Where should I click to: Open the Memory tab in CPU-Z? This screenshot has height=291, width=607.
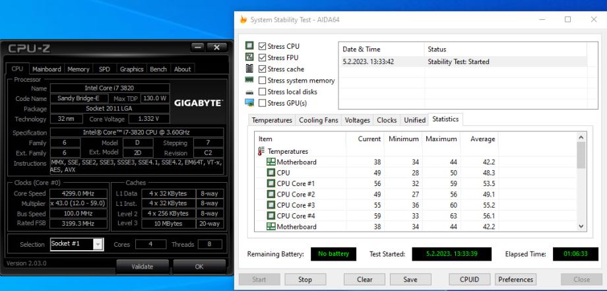tap(79, 69)
